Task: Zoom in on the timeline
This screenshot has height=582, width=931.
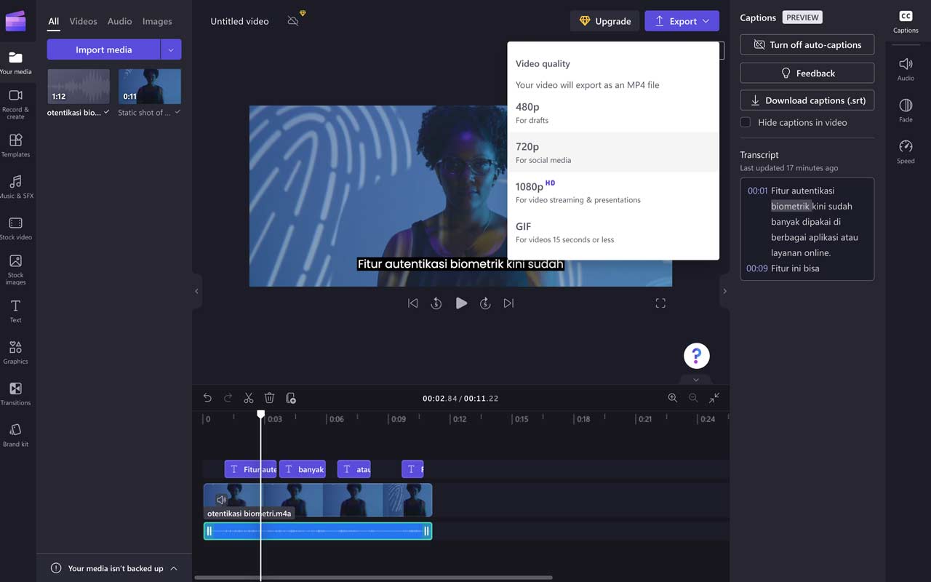Action: click(673, 398)
